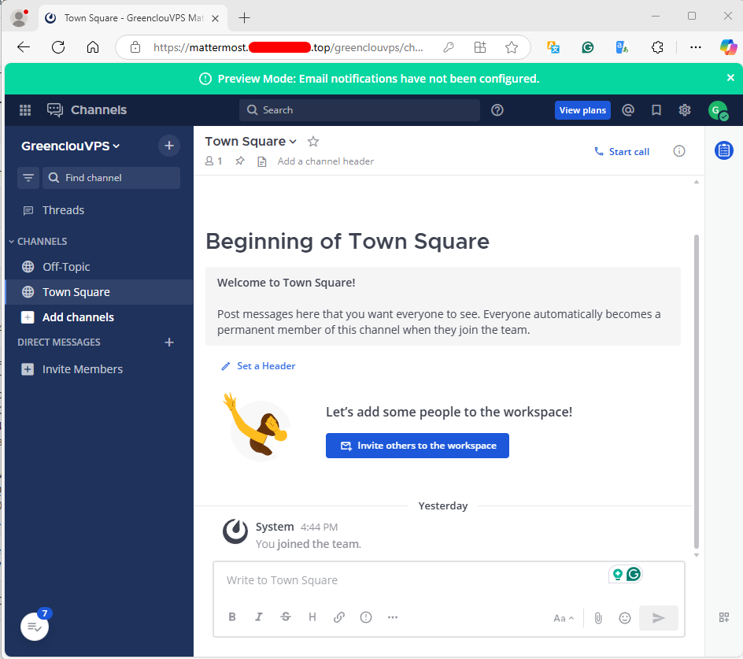Attach a file with the paperclip icon
This screenshot has width=743, height=659.
(598, 618)
